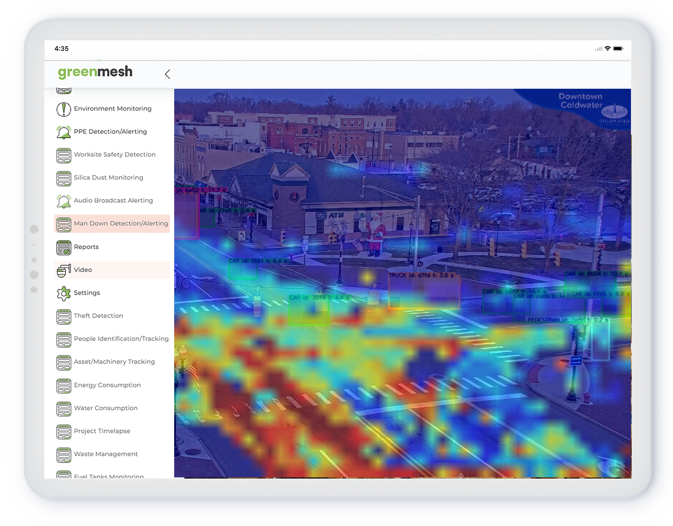673x526 pixels.
Task: Click the greenmesh logo
Action: point(95,72)
